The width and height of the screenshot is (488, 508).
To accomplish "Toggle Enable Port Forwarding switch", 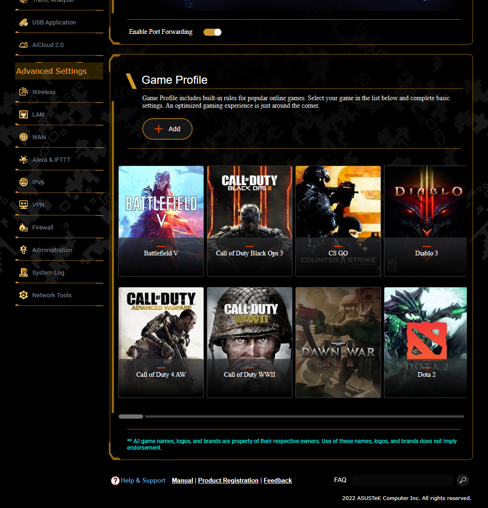I will point(212,32).
